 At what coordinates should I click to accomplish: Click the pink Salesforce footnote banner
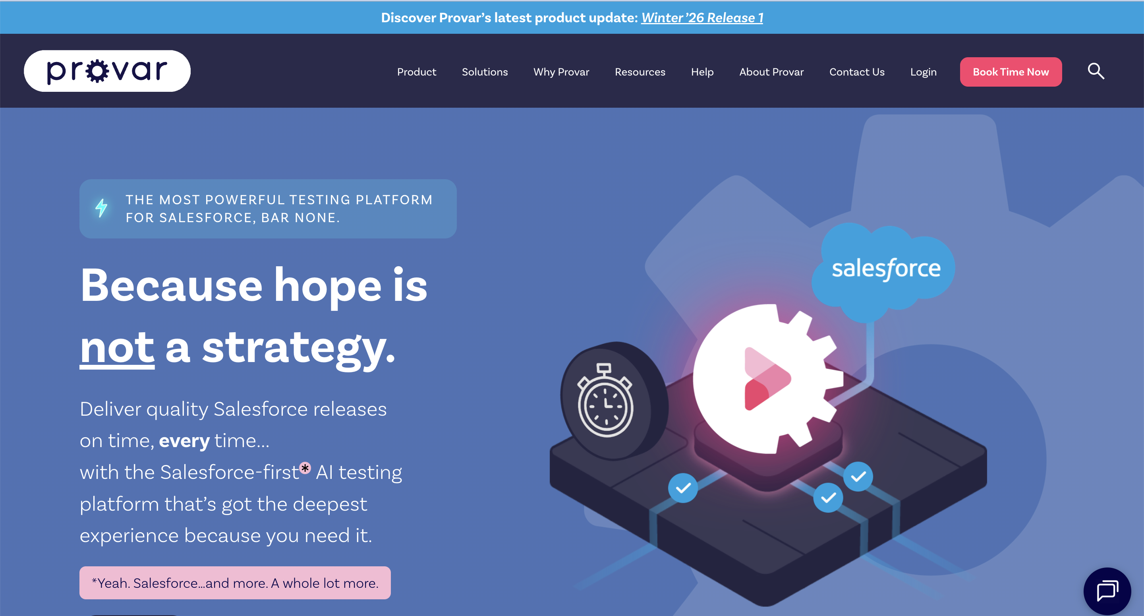[235, 583]
